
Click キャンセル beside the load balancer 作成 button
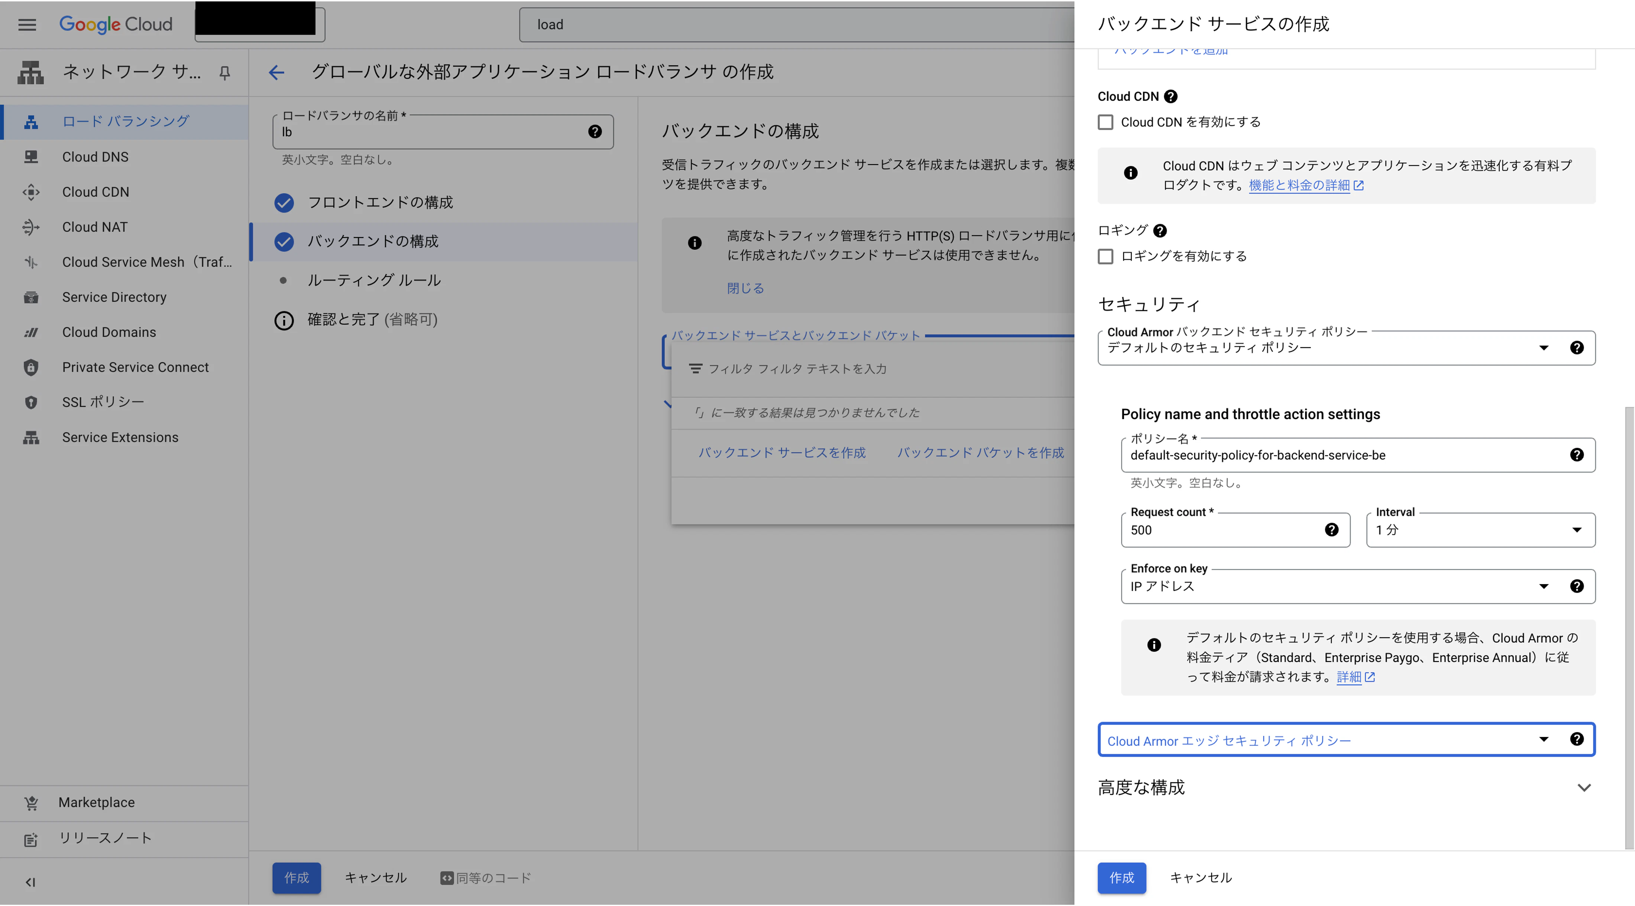pyautogui.click(x=376, y=879)
